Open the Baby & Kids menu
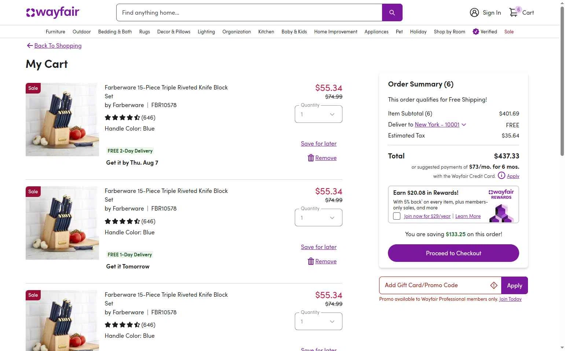Viewport: 565px width, 351px height. [294, 32]
